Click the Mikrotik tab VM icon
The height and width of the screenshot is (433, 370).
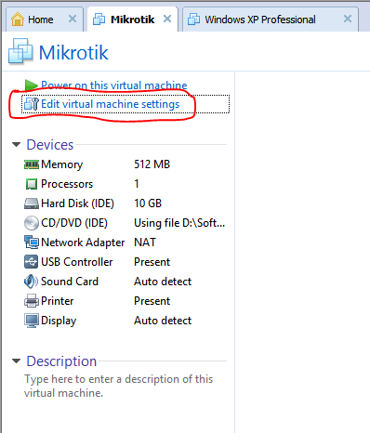[x=99, y=20]
